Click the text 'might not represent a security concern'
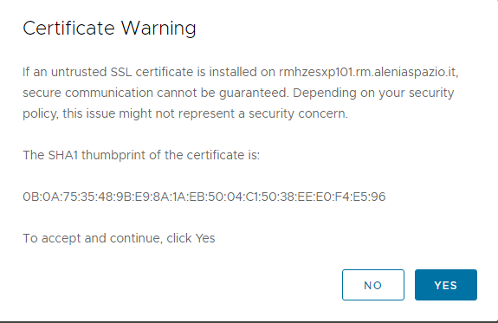The image size is (498, 323). 233,113
